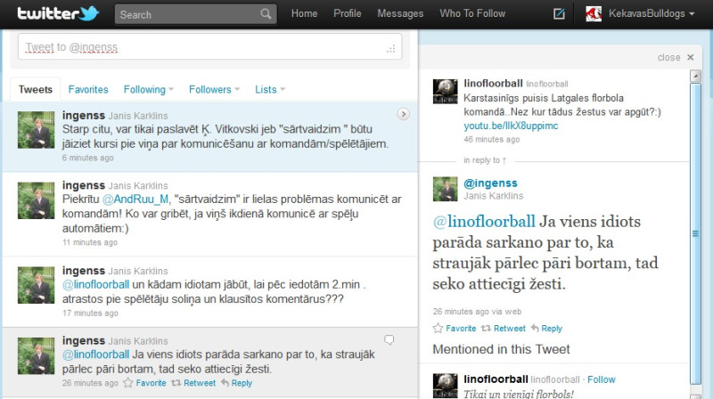Open Profile in top navigation

click(348, 13)
